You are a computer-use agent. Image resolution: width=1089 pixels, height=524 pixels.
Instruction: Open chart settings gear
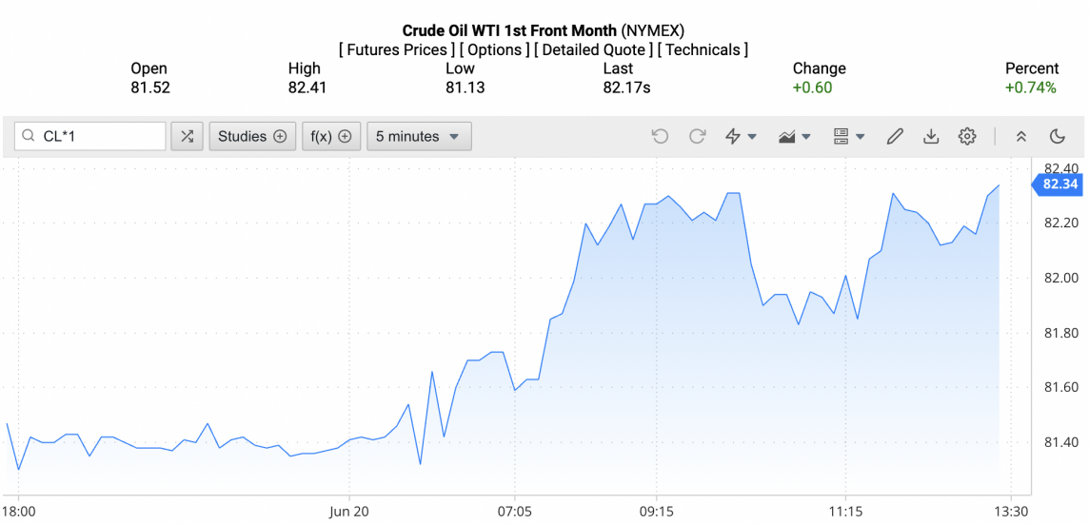(x=967, y=136)
